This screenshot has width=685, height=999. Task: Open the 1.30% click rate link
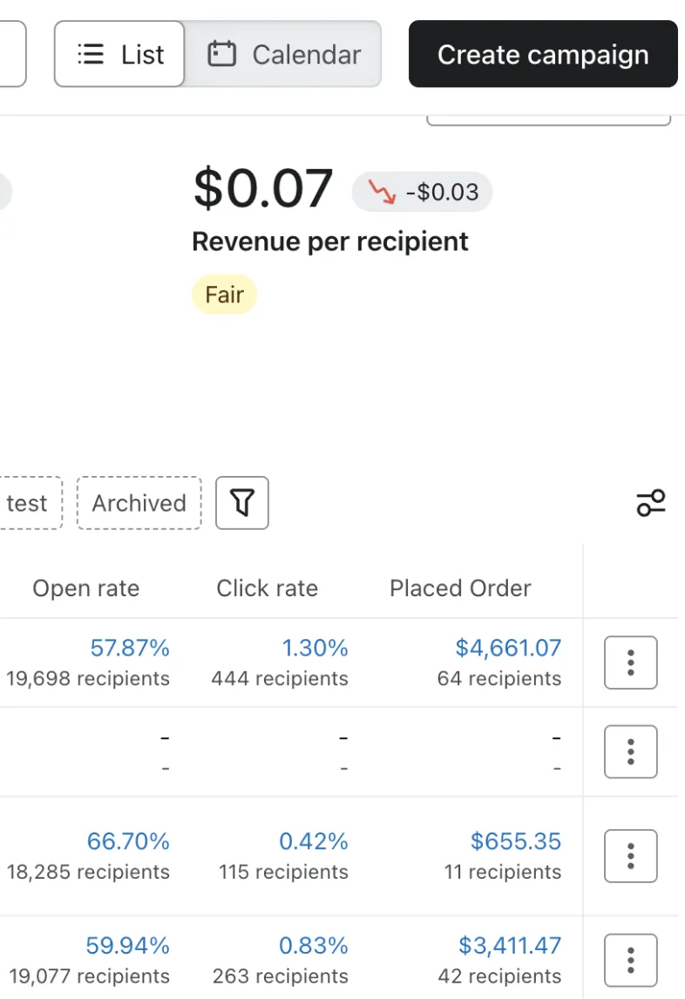pos(315,648)
